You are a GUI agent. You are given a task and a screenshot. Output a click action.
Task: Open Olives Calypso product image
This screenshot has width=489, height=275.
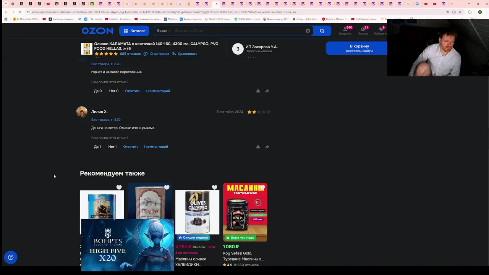[197, 212]
